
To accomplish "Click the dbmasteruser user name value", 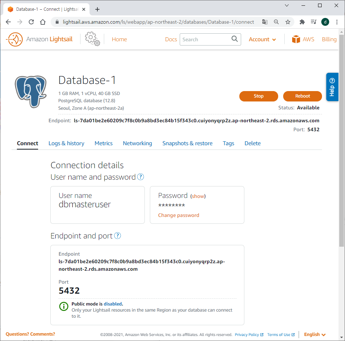I will pos(85,204).
